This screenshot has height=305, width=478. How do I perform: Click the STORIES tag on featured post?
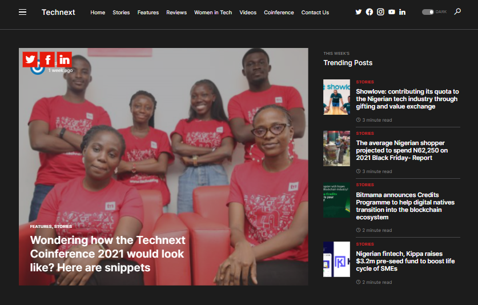(x=63, y=226)
